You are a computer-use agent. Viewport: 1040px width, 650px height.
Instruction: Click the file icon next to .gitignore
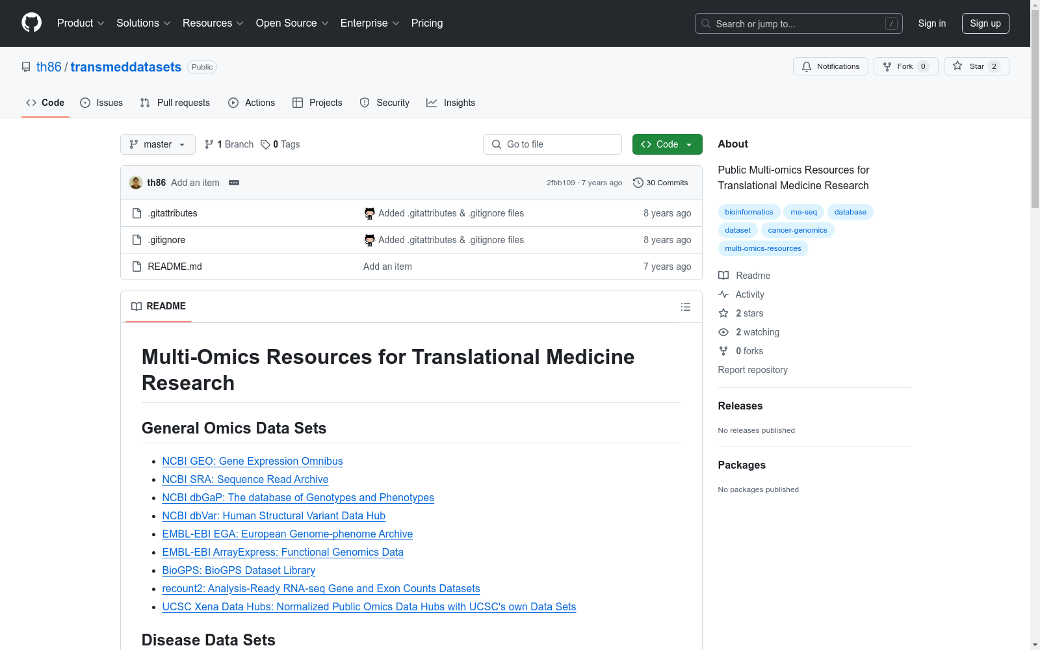coord(136,240)
